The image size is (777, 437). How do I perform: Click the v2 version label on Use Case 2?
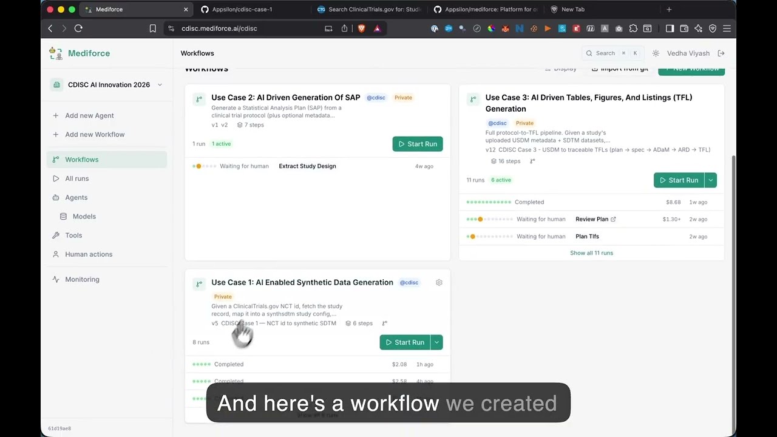[x=225, y=125]
